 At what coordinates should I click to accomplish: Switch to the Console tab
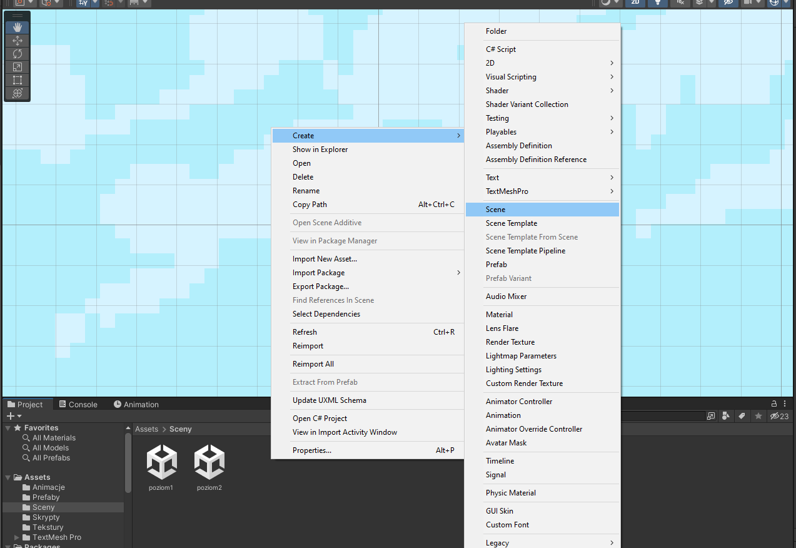(78, 405)
